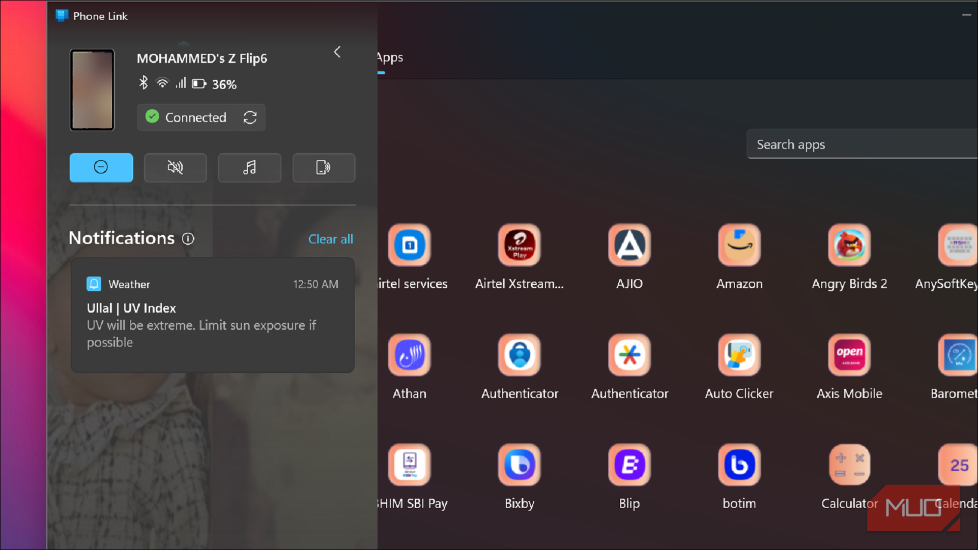
Task: Open the colorful-asterisk Authenticator app
Action: [629, 366]
